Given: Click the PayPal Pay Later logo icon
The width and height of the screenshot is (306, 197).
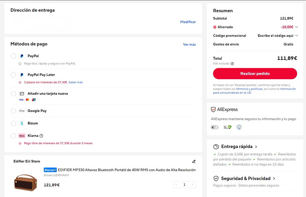Looking at the screenshot, I should click(x=22, y=75).
